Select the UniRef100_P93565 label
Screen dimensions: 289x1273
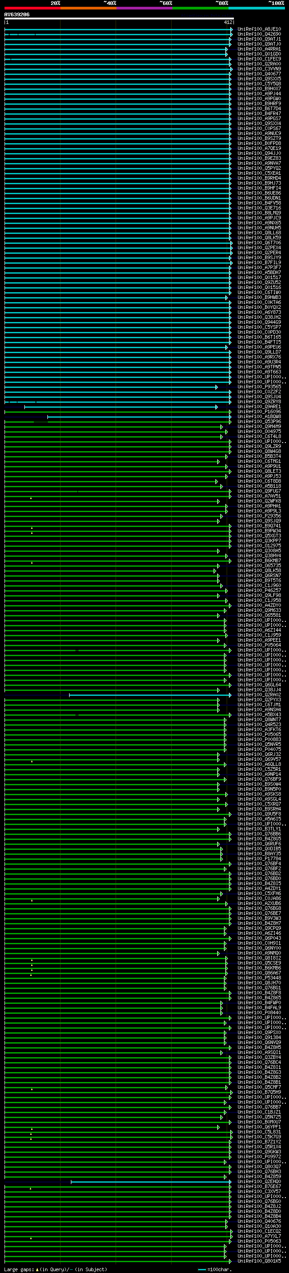tap(259, 387)
